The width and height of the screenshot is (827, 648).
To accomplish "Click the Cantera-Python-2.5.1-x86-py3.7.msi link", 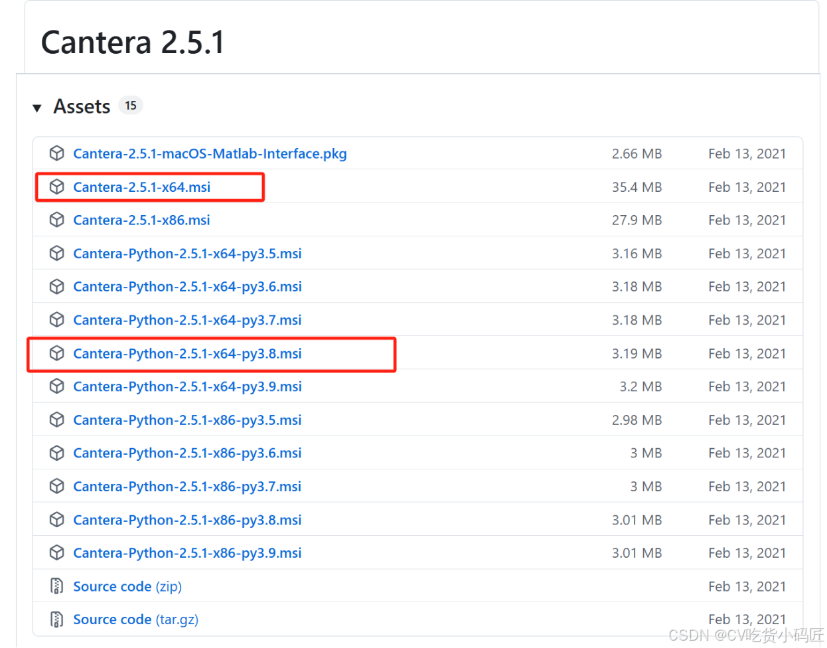I will 187,486.
